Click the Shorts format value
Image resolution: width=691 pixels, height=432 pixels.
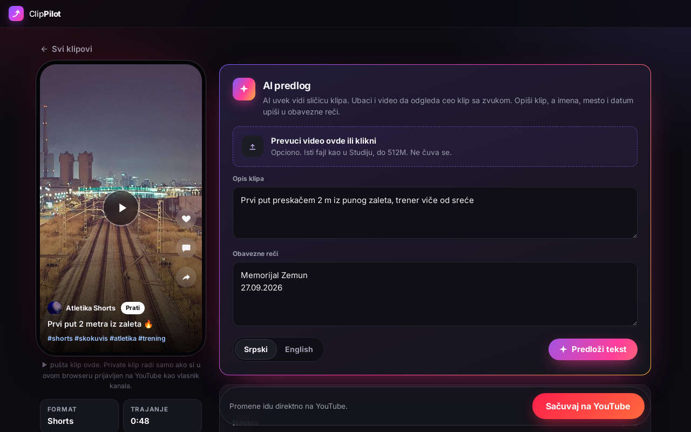[x=60, y=421]
